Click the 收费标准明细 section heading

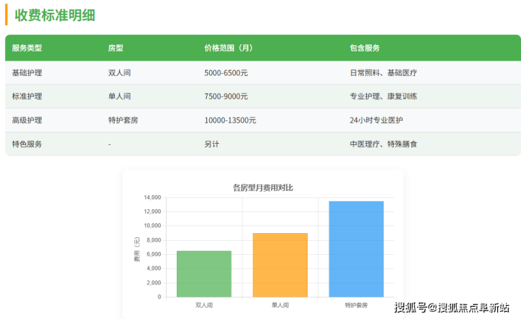coord(55,15)
